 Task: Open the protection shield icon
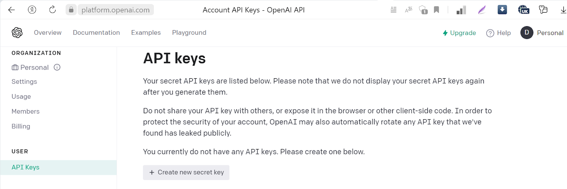point(423,10)
